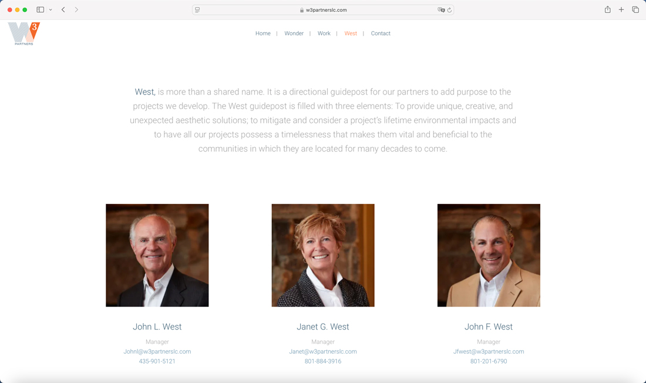Go to the Work page
Image resolution: width=646 pixels, height=383 pixels.
tap(324, 33)
